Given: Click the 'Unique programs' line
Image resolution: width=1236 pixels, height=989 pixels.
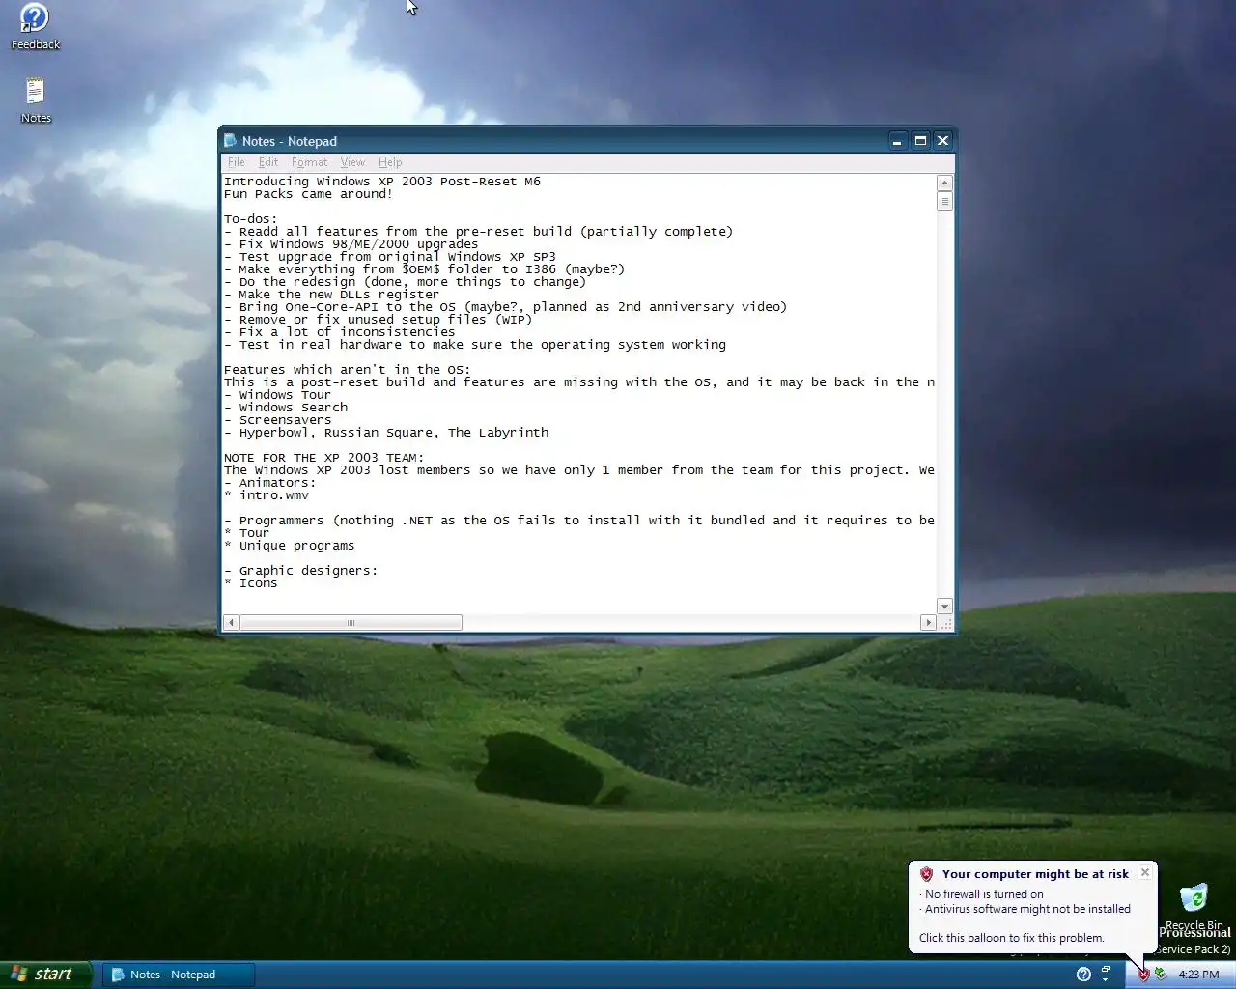Looking at the screenshot, I should coord(290,546).
